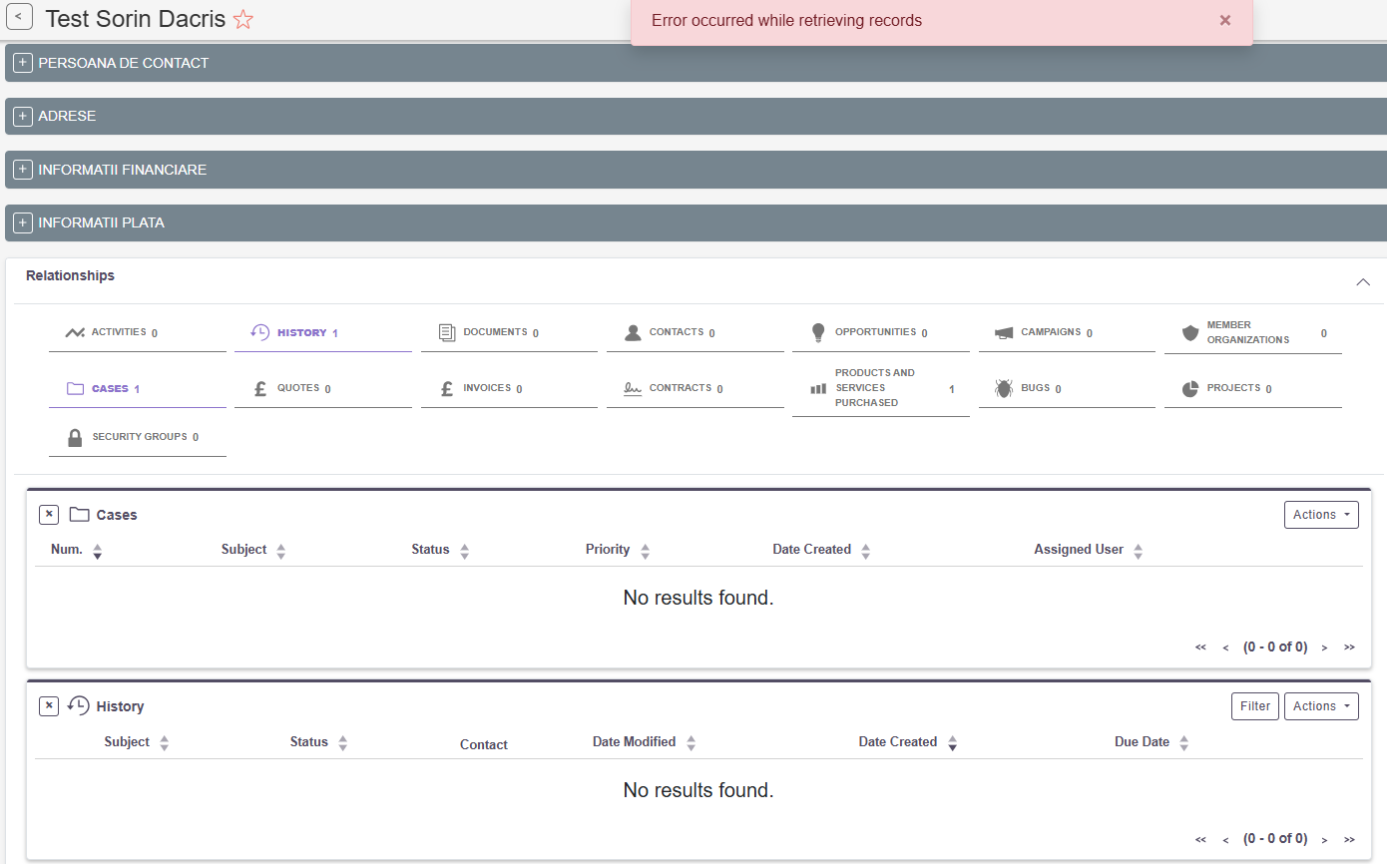Collapse the Relationships section chevron

point(1363,282)
